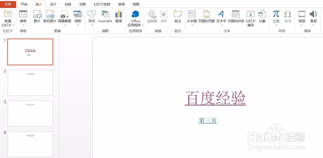Expand dropdown arrow under Audio (音频)
The image size is (323, 158).
pyautogui.click(x=313, y=25)
